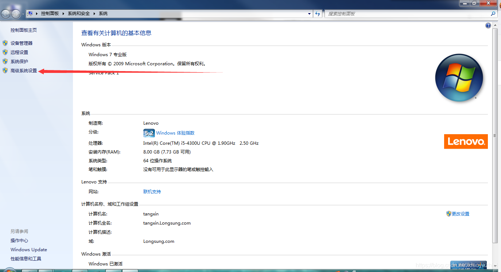Image resolution: width=501 pixels, height=272 pixels.
Task: Click the shield icon beside 高级系统设置
Action: tap(5, 70)
